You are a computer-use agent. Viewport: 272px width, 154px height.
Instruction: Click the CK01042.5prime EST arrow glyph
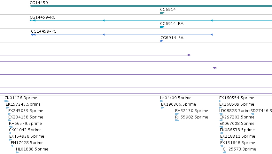click(x=10, y=133)
